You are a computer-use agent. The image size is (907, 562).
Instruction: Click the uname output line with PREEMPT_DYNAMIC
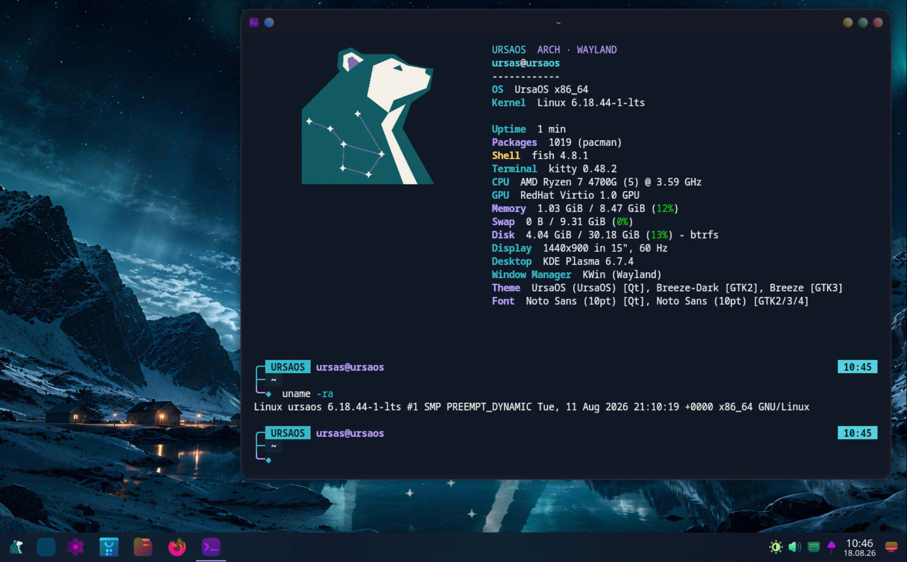pyautogui.click(x=532, y=407)
